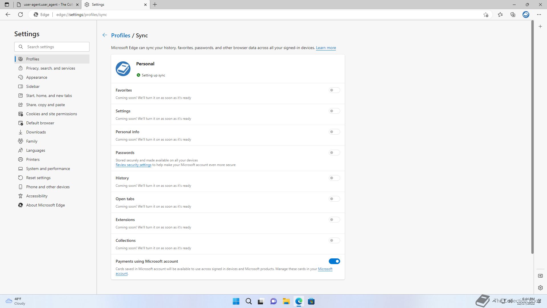Click the browser back arrow
547x308 pixels.
point(8,15)
